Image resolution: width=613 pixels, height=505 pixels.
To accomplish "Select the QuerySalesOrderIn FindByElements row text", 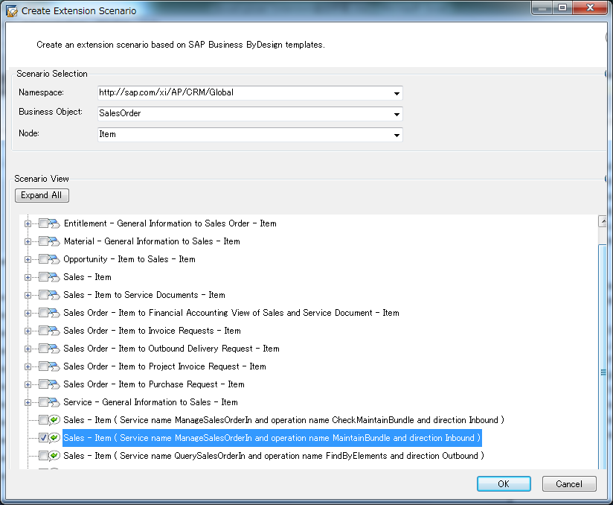I will pyautogui.click(x=274, y=456).
